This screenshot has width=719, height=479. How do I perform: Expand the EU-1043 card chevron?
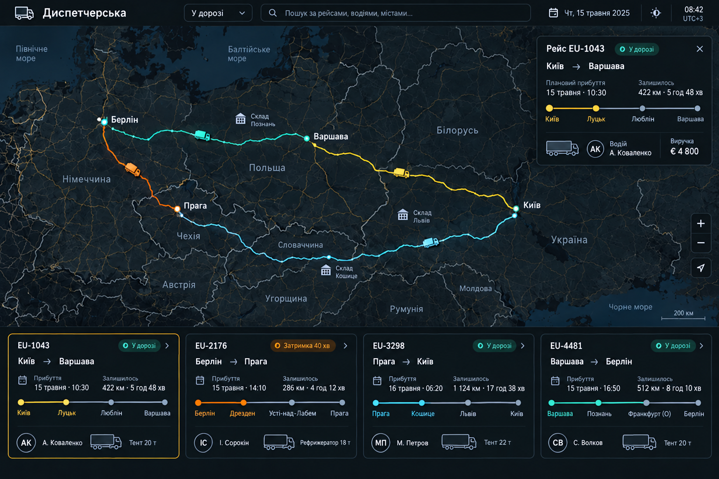[x=167, y=346]
